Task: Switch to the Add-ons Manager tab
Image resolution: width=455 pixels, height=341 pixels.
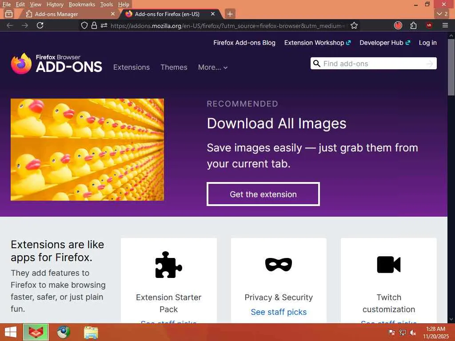Action: coord(68,14)
